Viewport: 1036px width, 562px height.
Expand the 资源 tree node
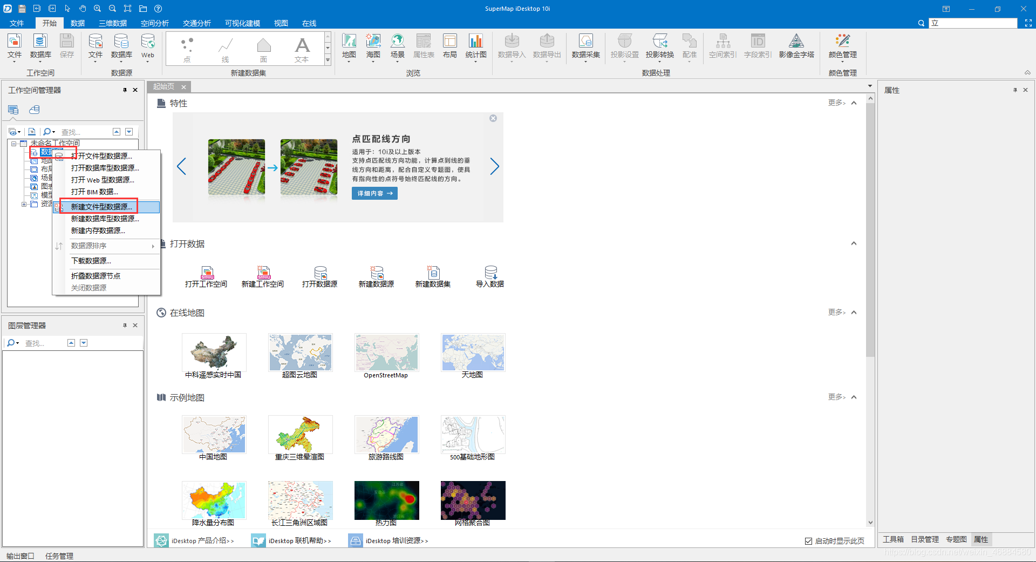[25, 204]
